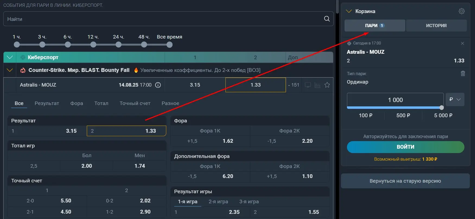
Task: Remove Astralis - MOUZ bet from slip
Action: pos(462,43)
